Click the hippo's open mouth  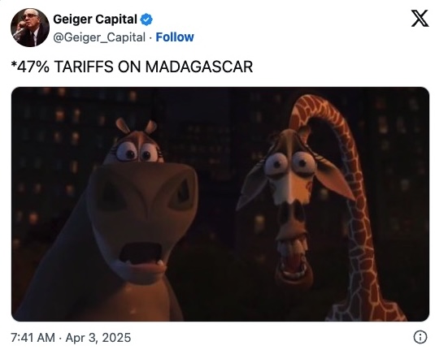tap(141, 255)
